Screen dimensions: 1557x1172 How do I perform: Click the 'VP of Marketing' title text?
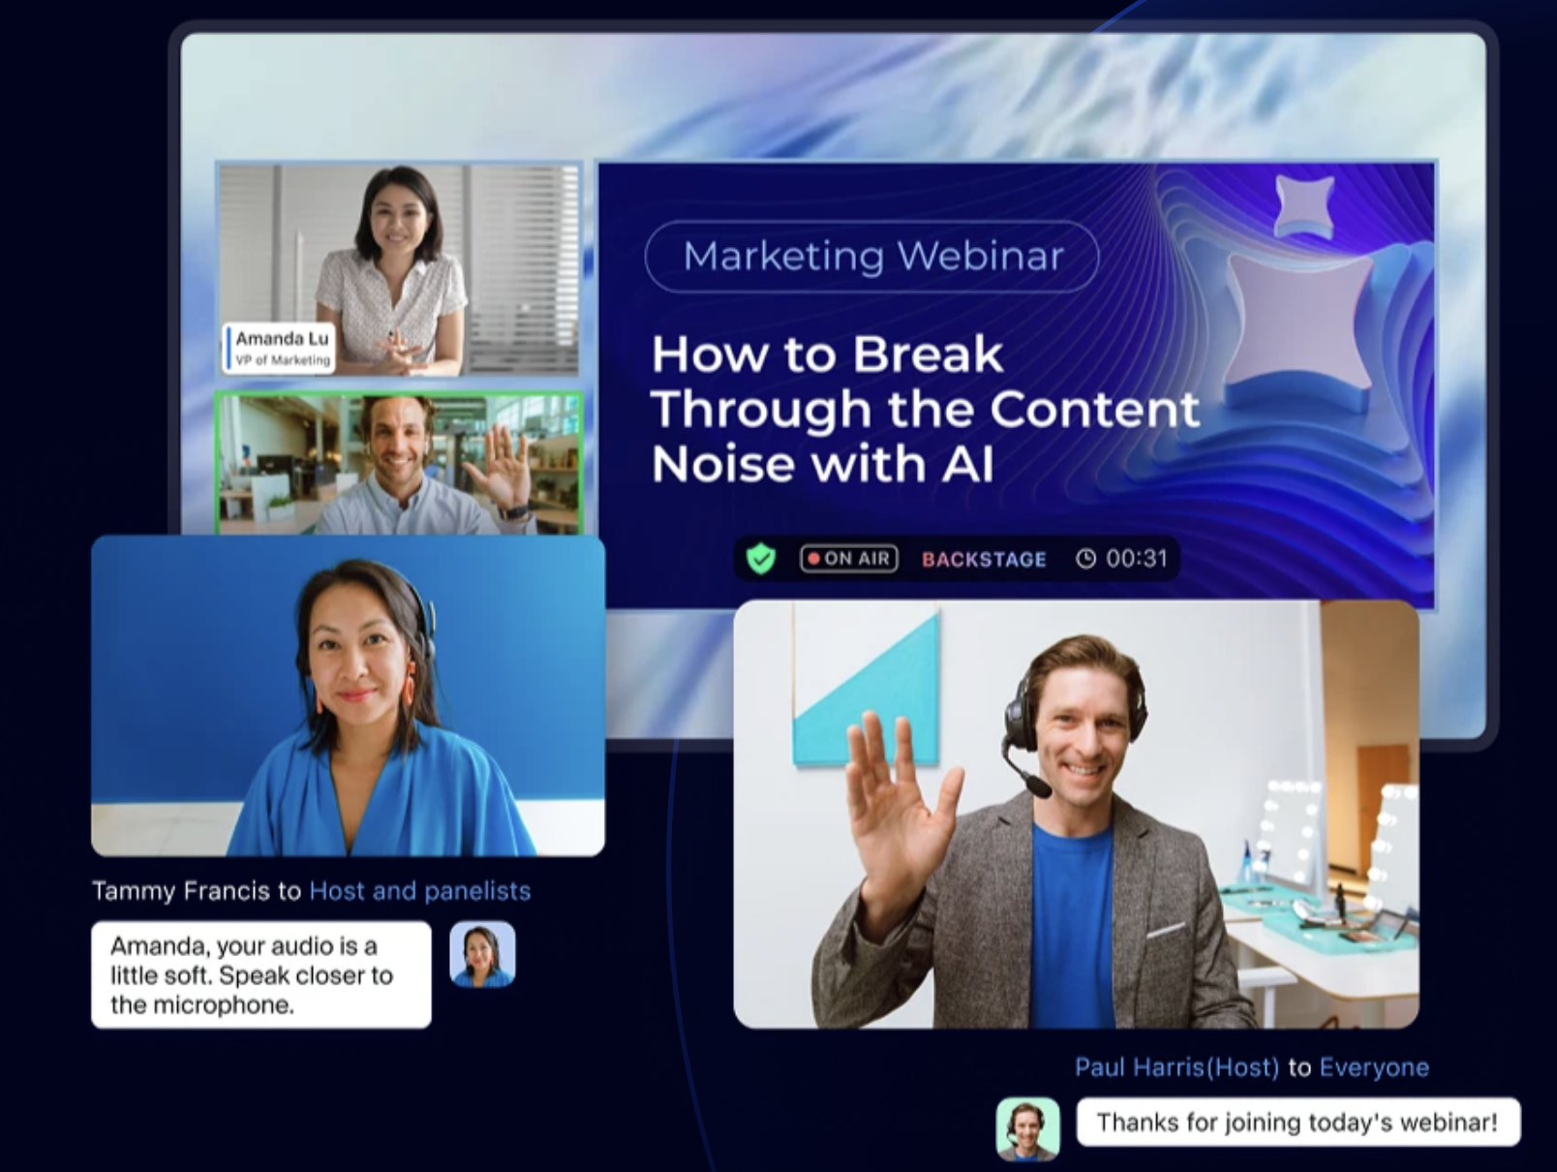[x=285, y=360]
